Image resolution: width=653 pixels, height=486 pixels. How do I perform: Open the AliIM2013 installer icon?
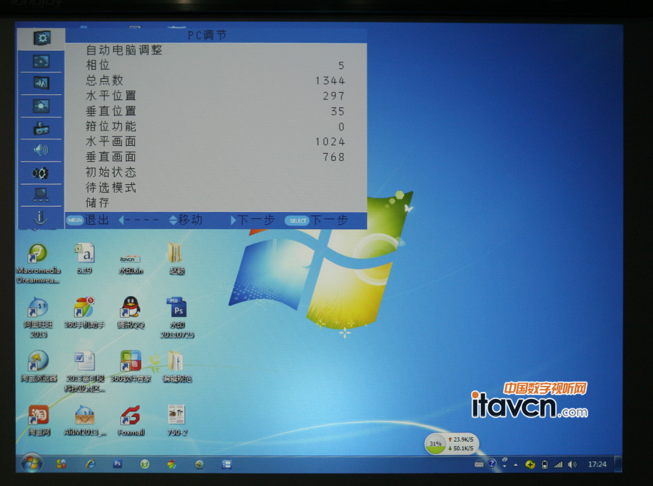tap(85, 420)
